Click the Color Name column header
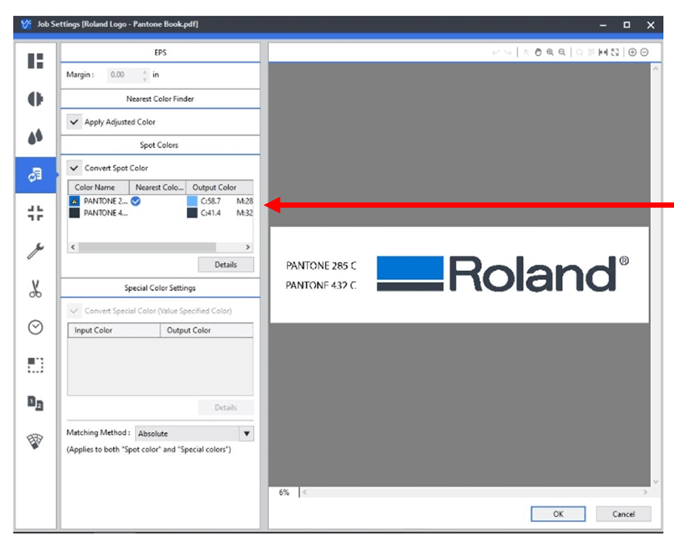 (x=98, y=187)
